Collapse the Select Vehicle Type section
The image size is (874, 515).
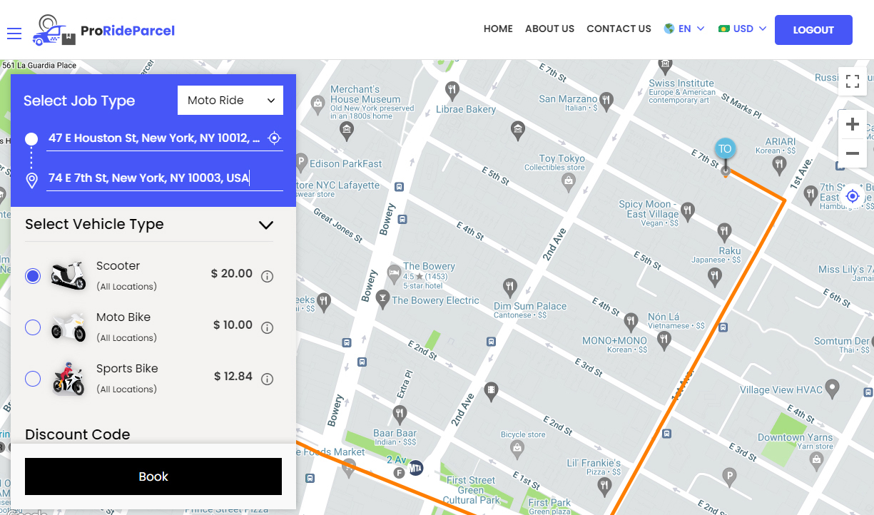266,225
